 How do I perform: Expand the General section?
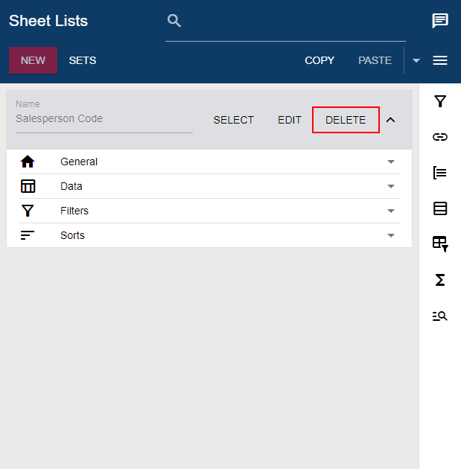(x=209, y=162)
